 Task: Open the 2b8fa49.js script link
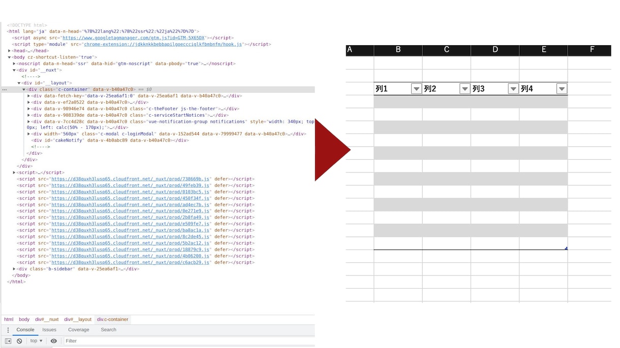(x=130, y=218)
